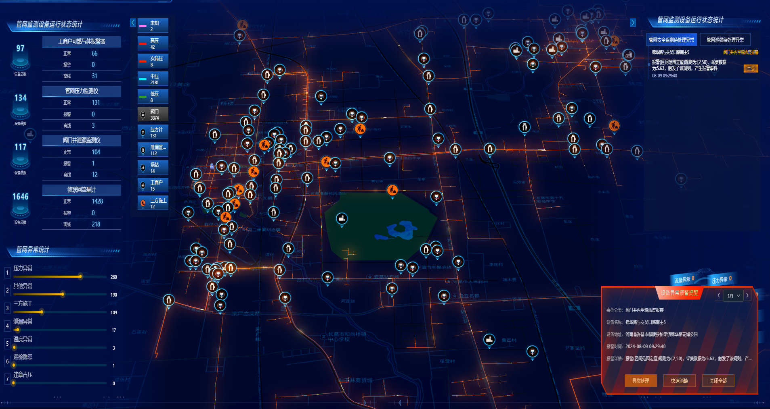Click the 正常 value 131 for pressure monitors
The image size is (770, 409).
[96, 103]
